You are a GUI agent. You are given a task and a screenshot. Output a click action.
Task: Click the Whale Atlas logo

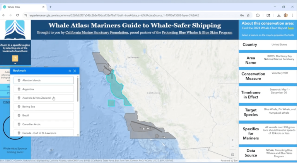(15, 30)
